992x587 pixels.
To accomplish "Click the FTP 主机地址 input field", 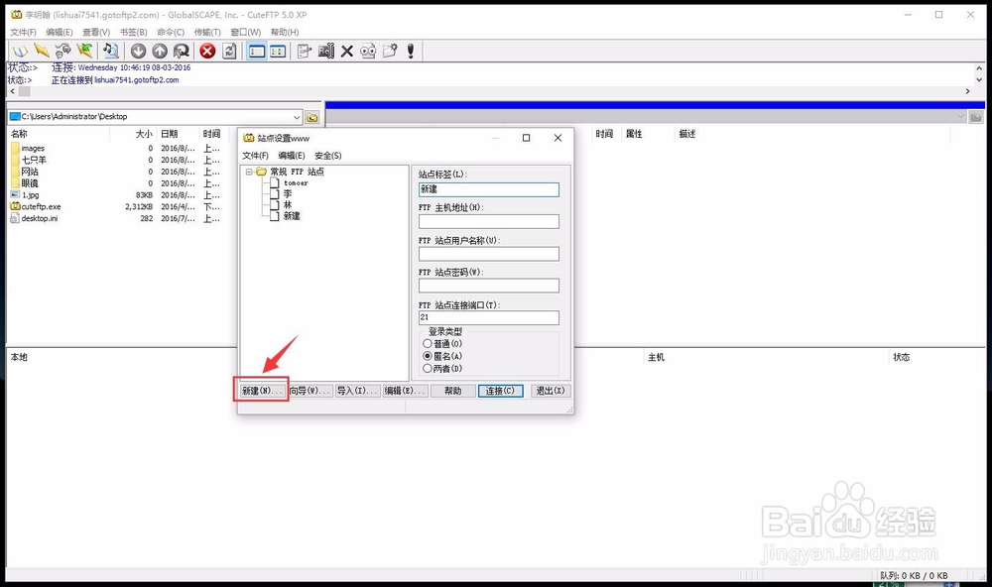I will tap(487, 221).
